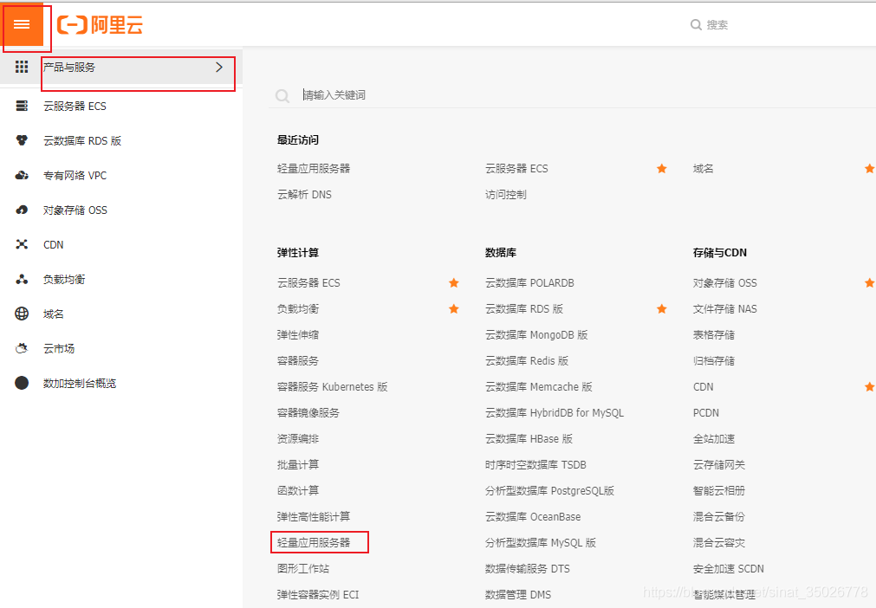Click the cloud market icon in sidebar
This screenshot has height=608, width=876.
22,348
